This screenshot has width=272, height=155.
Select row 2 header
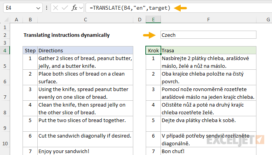click(5, 35)
